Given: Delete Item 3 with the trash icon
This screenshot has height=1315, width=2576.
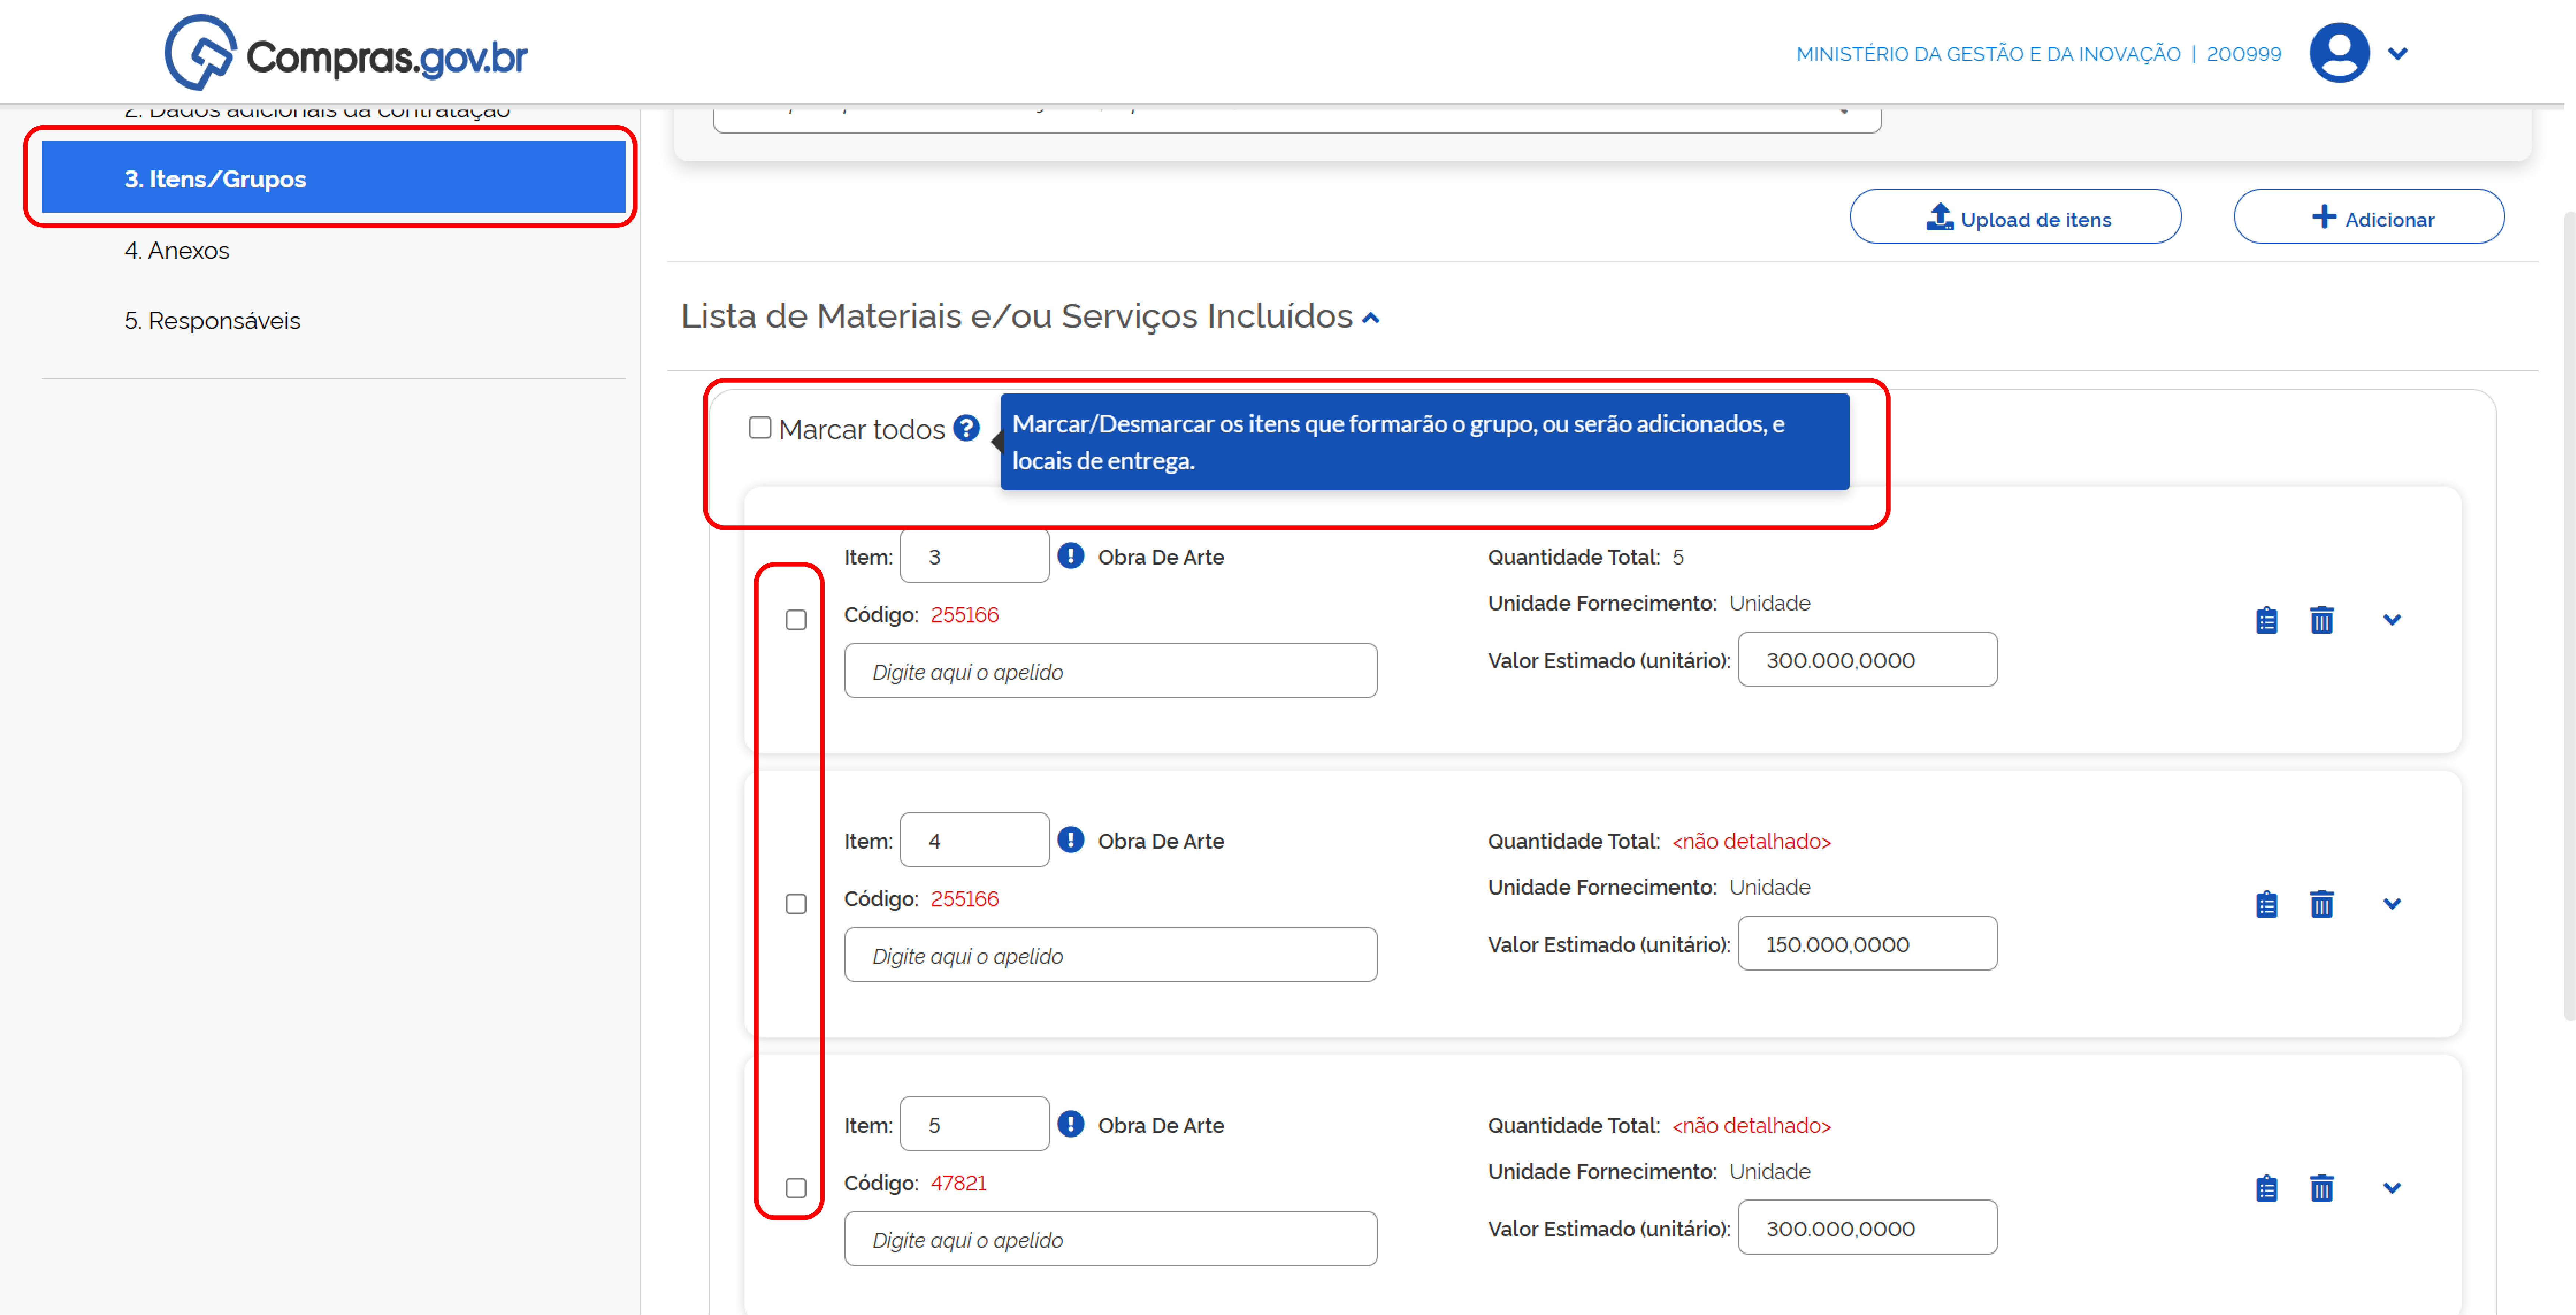Looking at the screenshot, I should [2322, 620].
